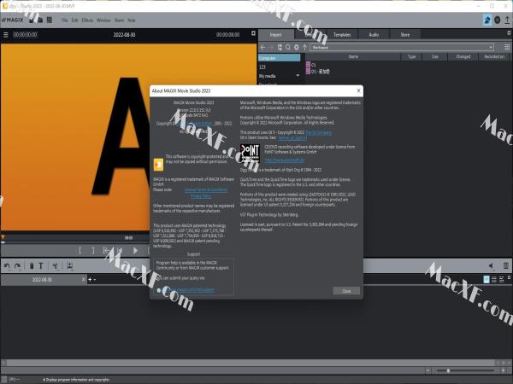Start playback with the play button

pyautogui.click(x=135, y=250)
